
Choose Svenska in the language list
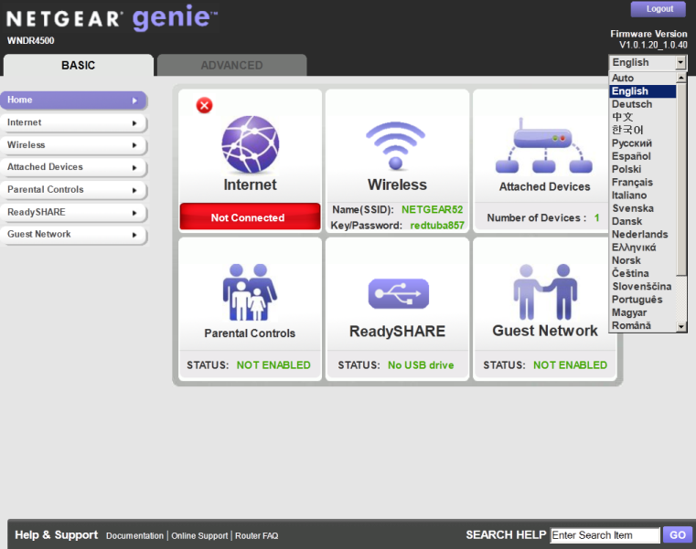click(x=643, y=208)
